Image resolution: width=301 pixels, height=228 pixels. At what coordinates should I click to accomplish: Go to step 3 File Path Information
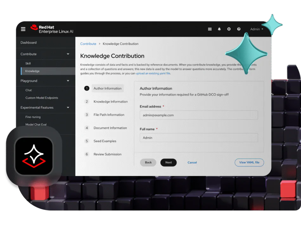(105, 115)
